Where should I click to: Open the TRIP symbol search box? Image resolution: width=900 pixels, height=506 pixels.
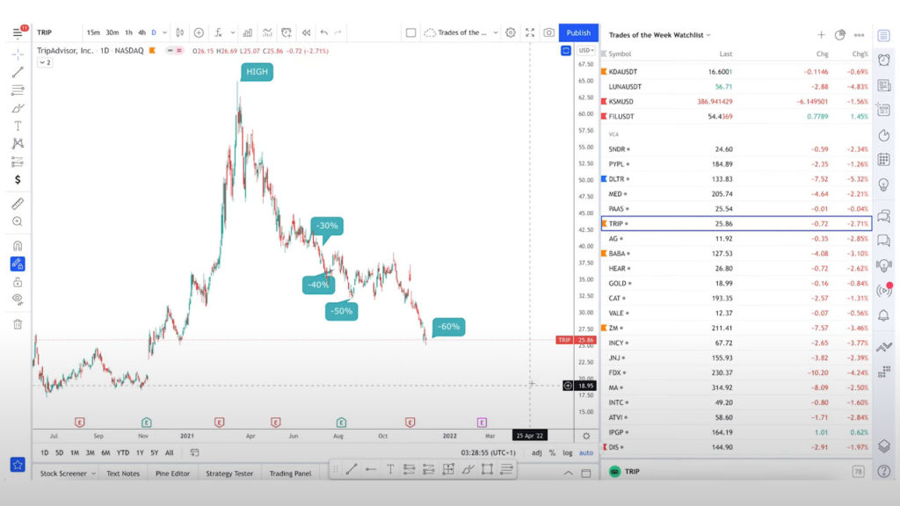(45, 33)
